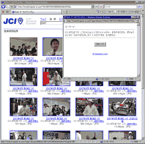Expand the main window address bar dropdown
The image size is (145, 144).
coord(92,7)
